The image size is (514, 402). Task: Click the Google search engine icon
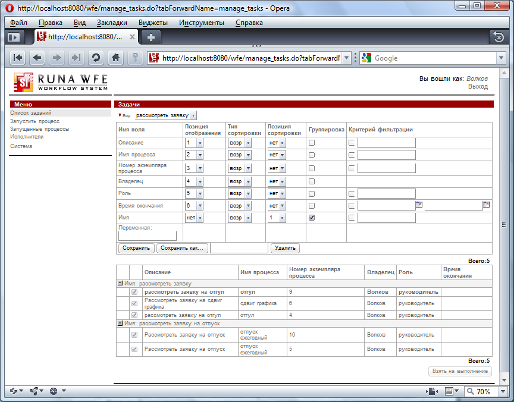pyautogui.click(x=366, y=58)
